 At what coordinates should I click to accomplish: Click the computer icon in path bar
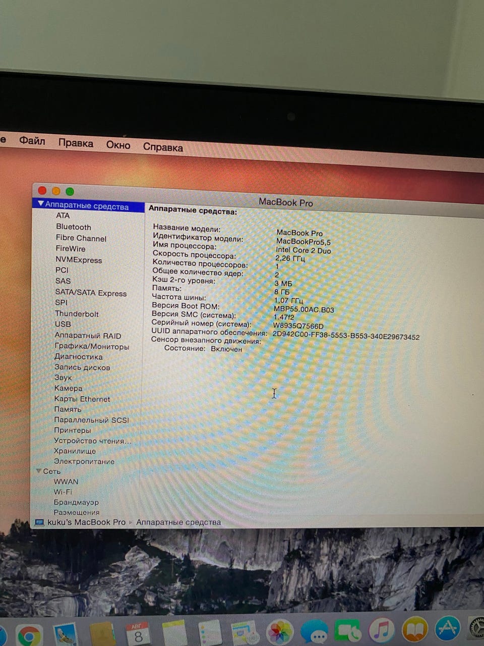pyautogui.click(x=39, y=522)
